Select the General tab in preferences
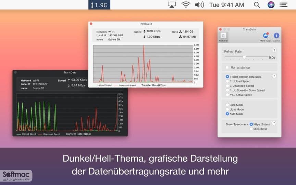The width and height of the screenshot is (296, 185). coord(223,37)
